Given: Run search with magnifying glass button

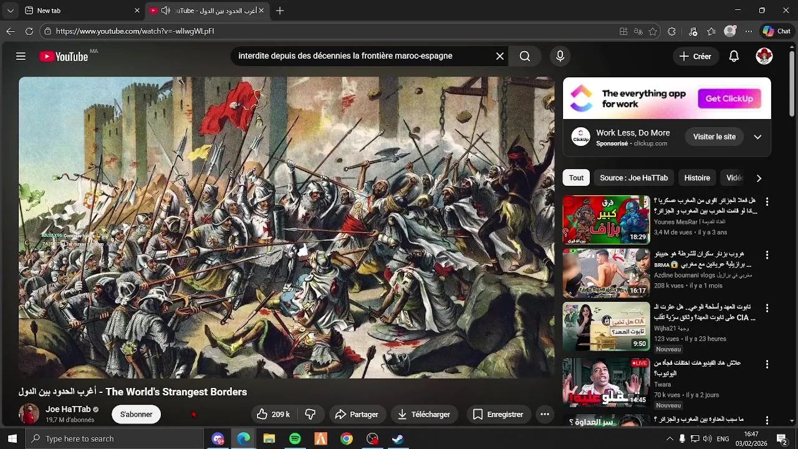Looking at the screenshot, I should point(525,56).
